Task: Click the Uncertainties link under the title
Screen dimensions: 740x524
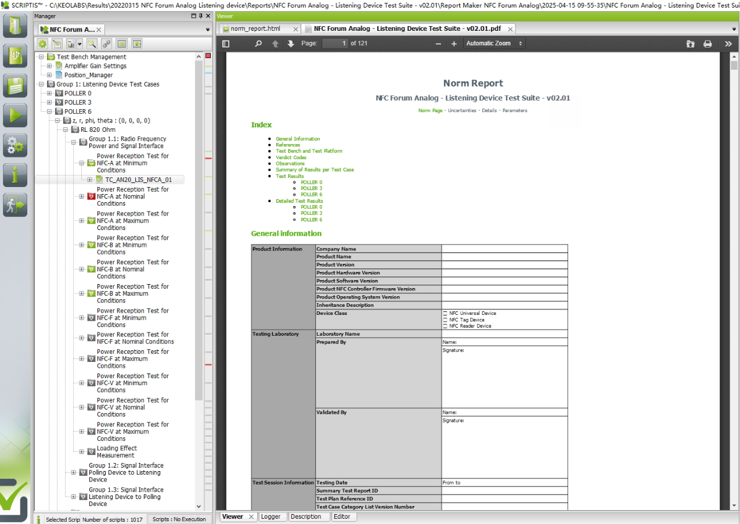Action: pyautogui.click(x=462, y=110)
